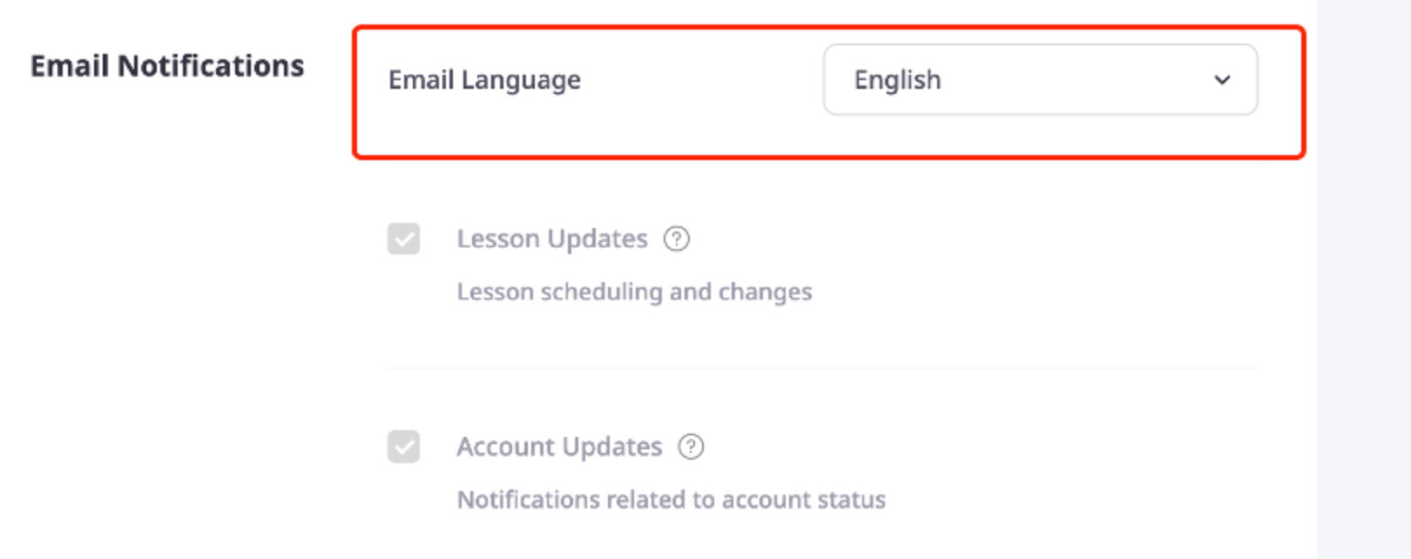The image size is (1411, 559).
Task: Click the checkmark icon in the Lesson Updates box
Action: pos(403,239)
